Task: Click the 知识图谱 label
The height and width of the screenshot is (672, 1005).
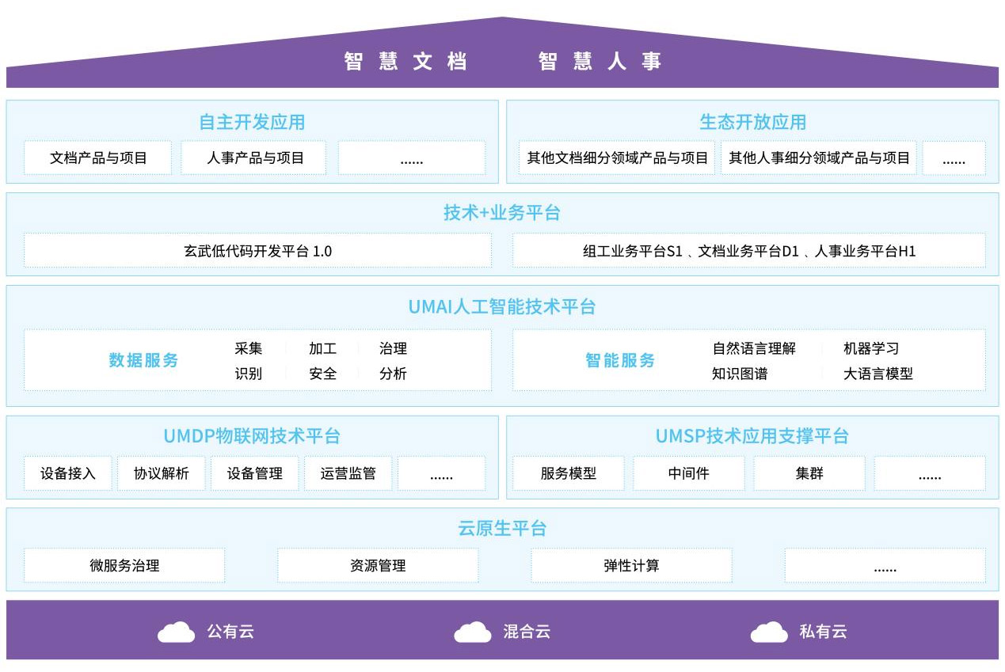Action: pos(740,374)
